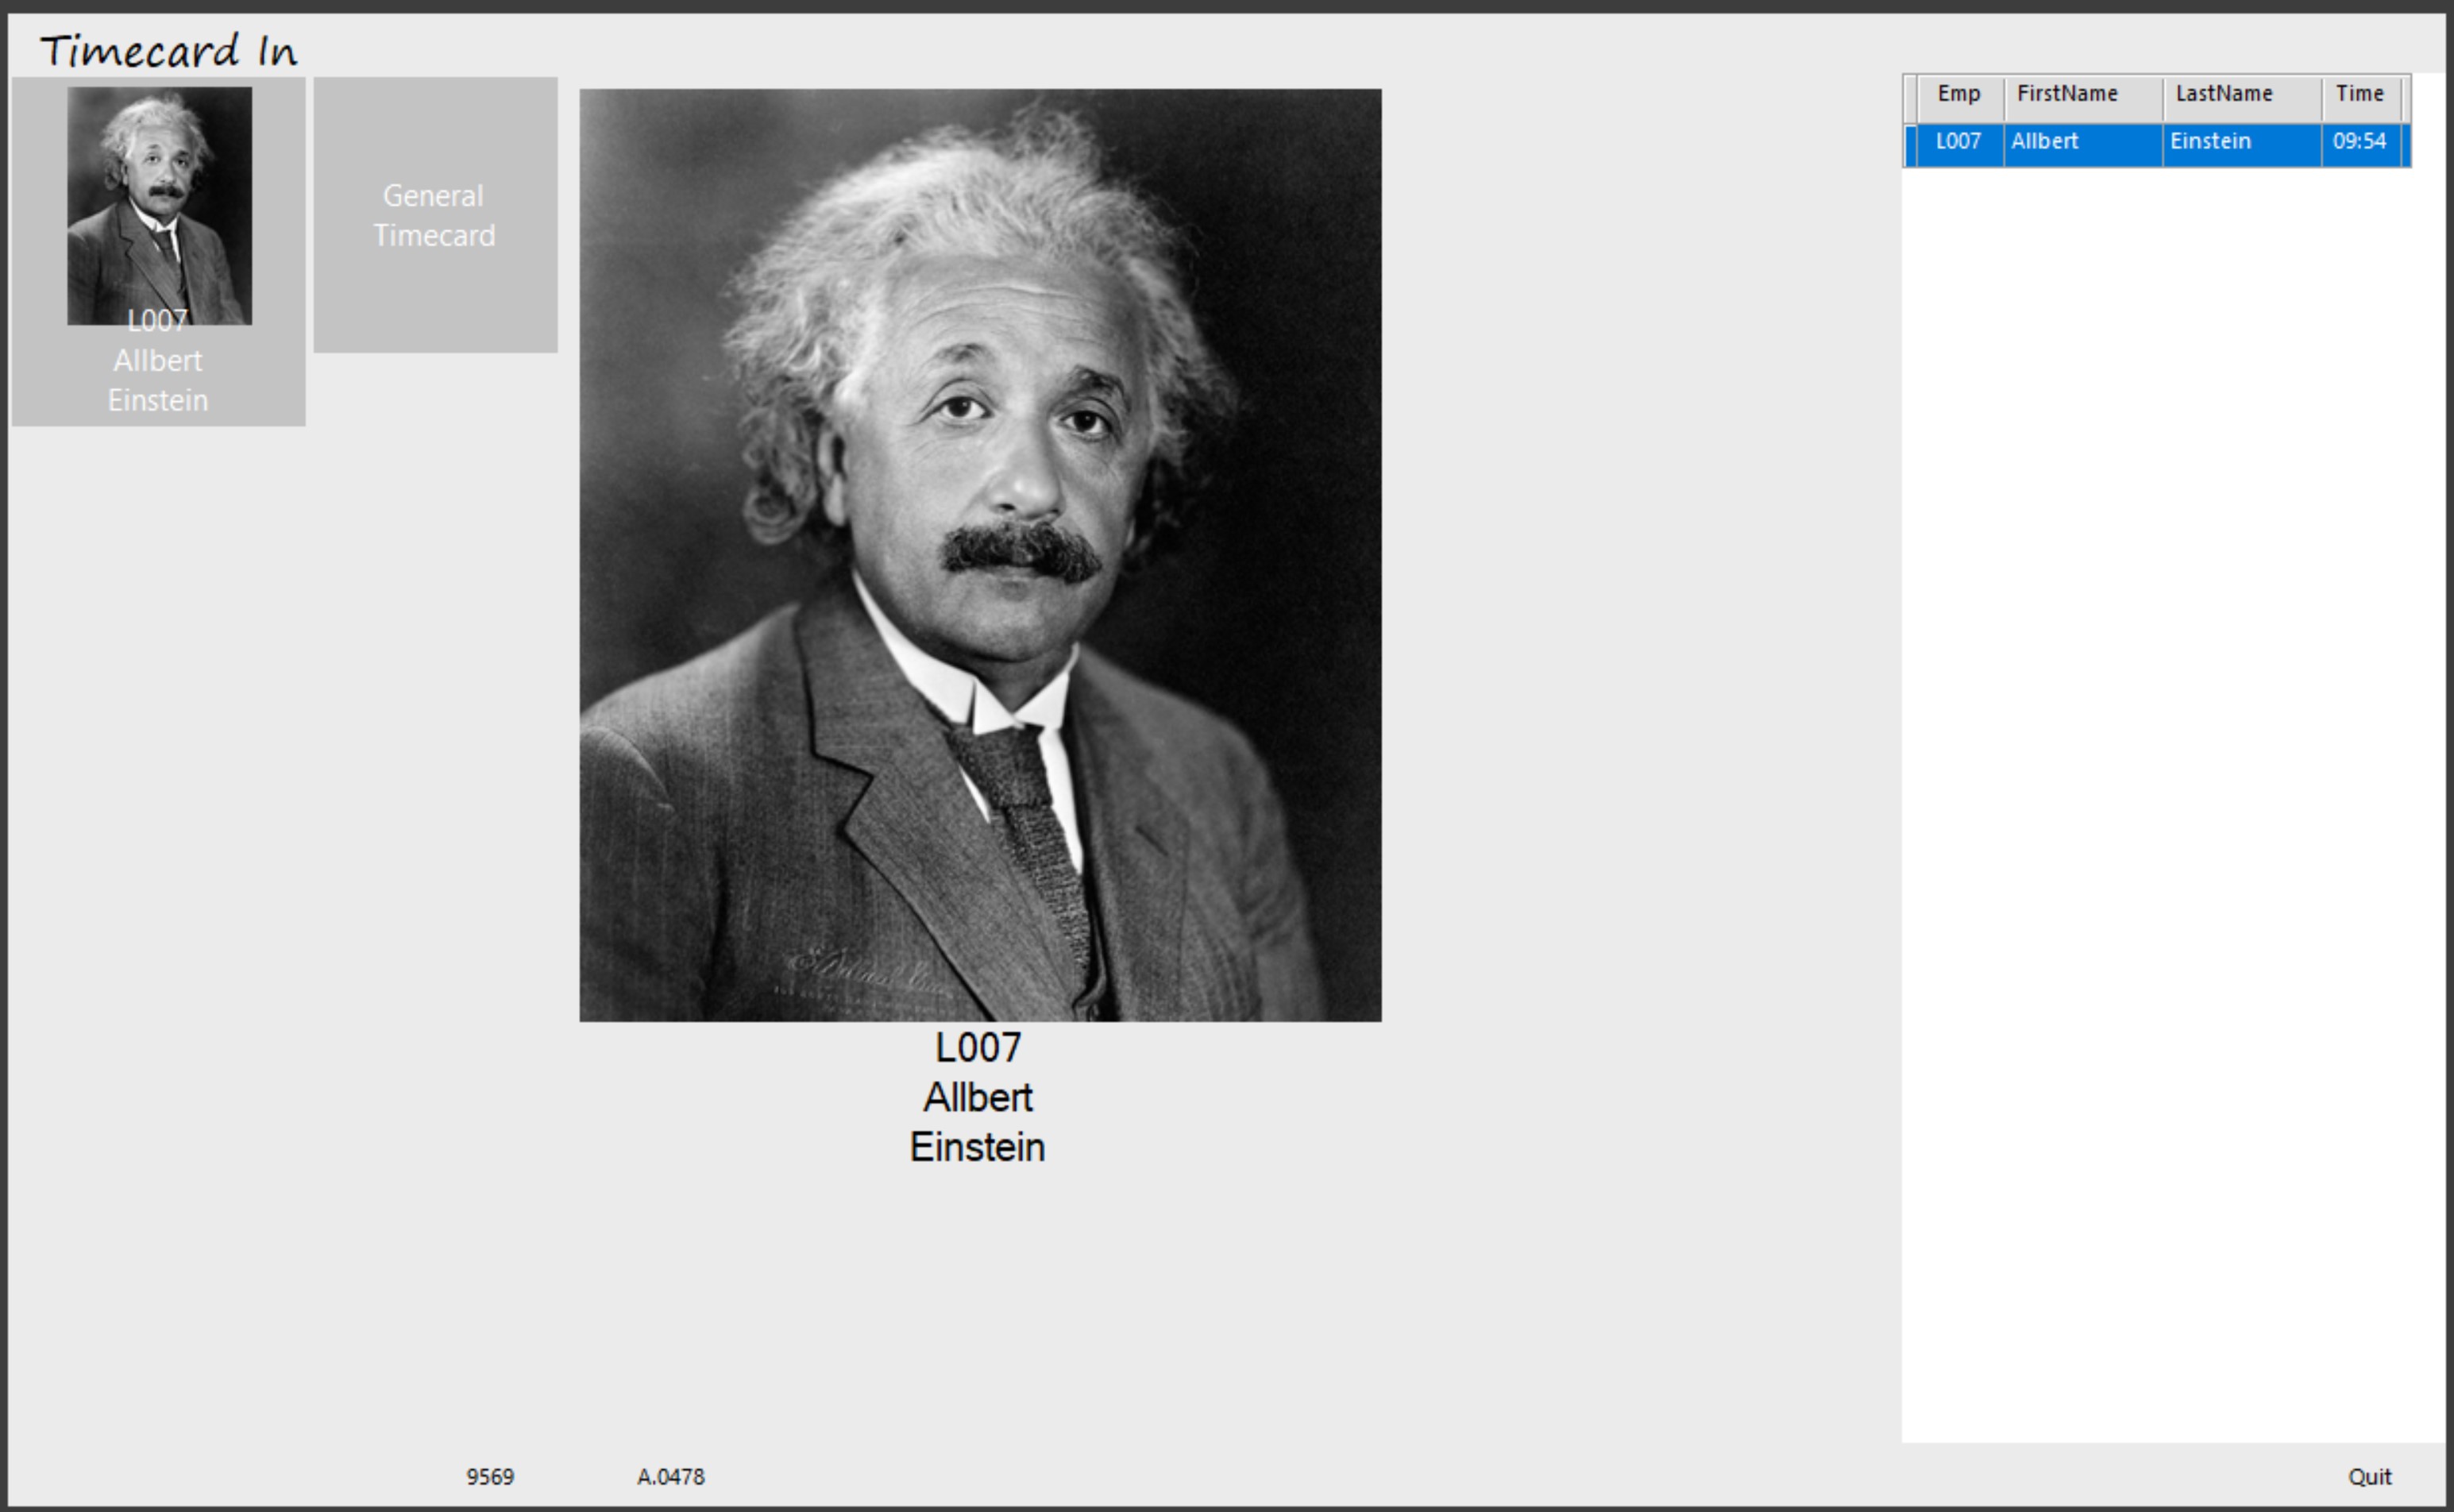Click the Allbert cell in the grid
This screenshot has width=2454, height=1512.
point(2080,142)
